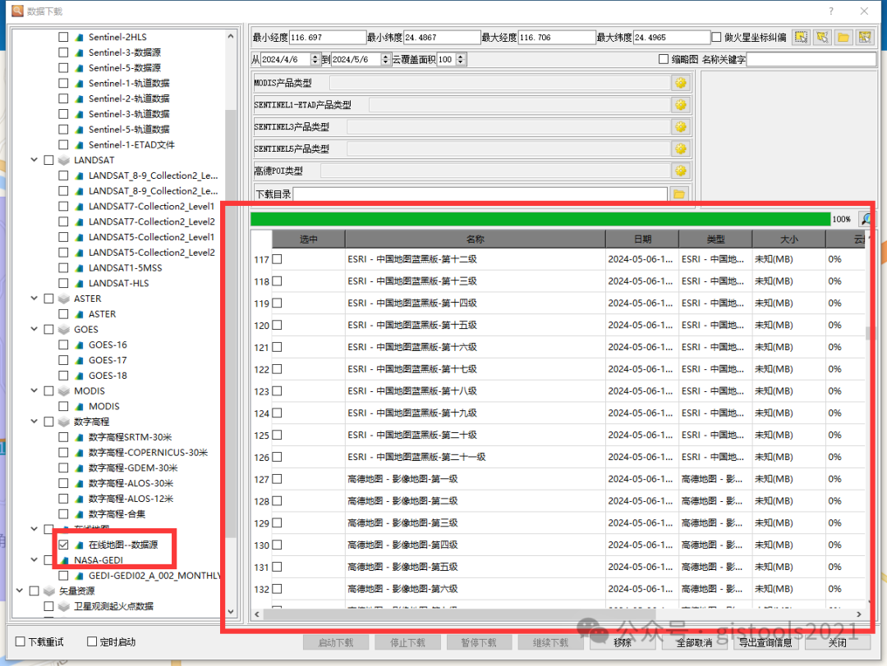Focus the 下载目录 path field
This screenshot has height=666, width=887.
tap(480, 194)
